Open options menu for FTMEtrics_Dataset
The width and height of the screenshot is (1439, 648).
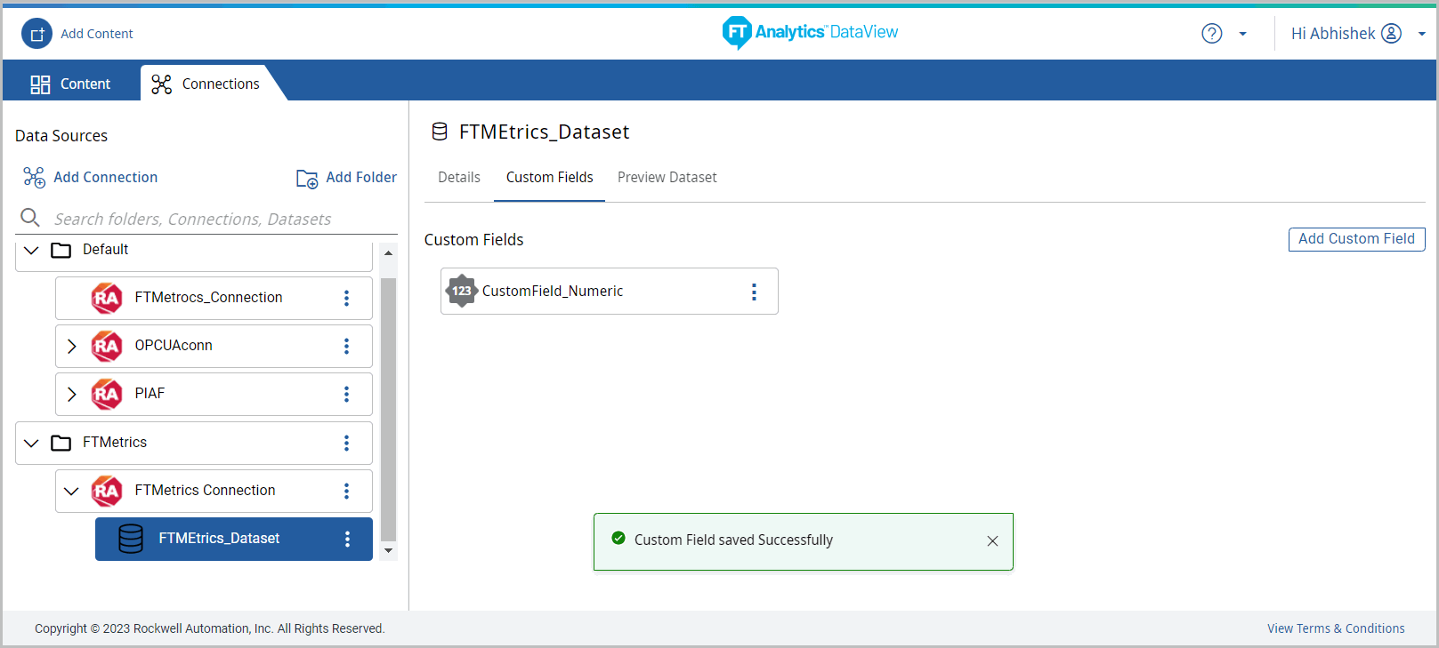tap(347, 539)
